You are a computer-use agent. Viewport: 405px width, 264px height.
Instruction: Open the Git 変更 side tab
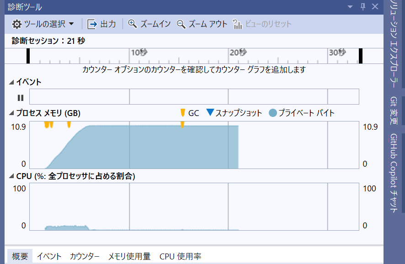pos(393,110)
